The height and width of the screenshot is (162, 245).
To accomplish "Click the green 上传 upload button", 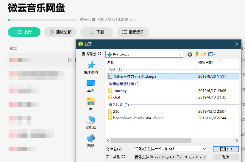I will (x=24, y=32).
